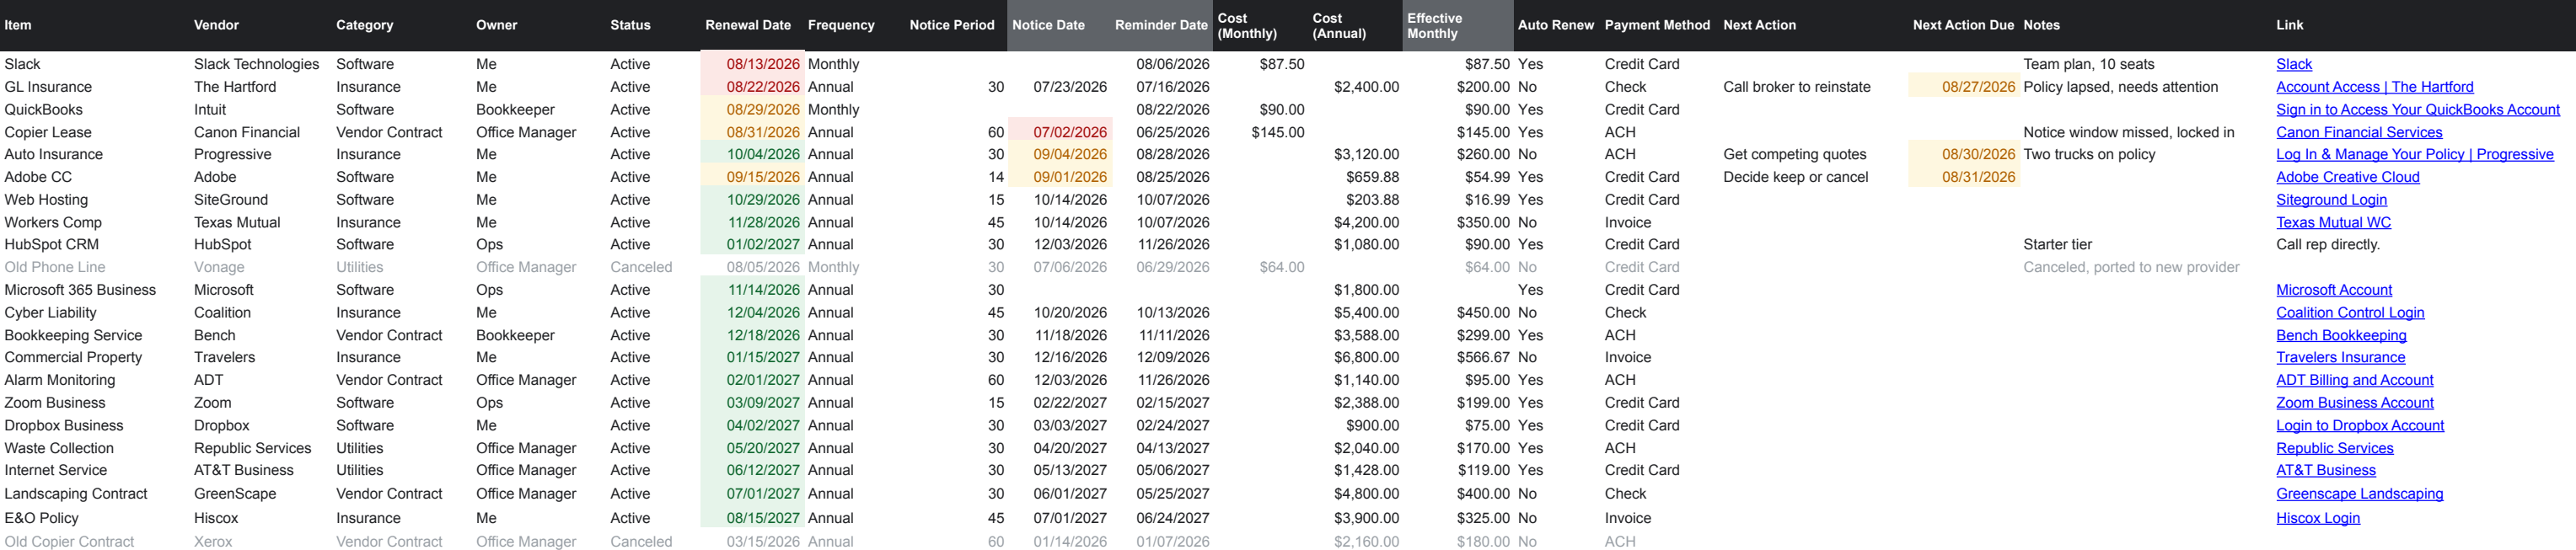
Task: Open the Siteground Login link
Action: click(x=2331, y=200)
